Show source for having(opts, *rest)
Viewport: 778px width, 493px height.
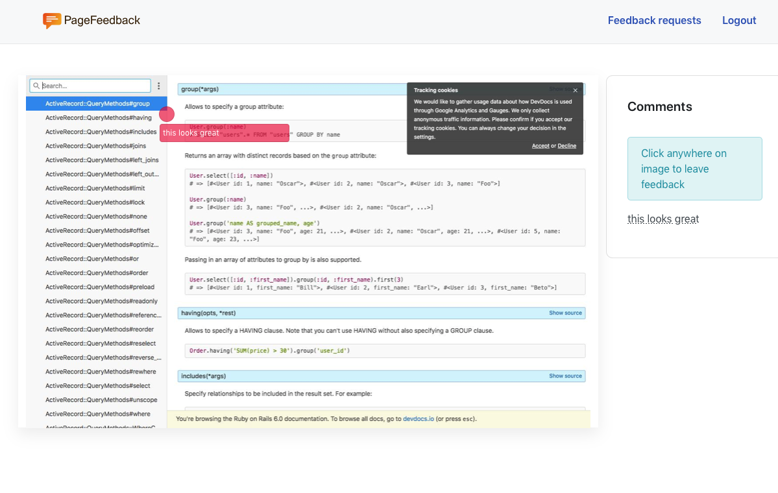(565, 312)
